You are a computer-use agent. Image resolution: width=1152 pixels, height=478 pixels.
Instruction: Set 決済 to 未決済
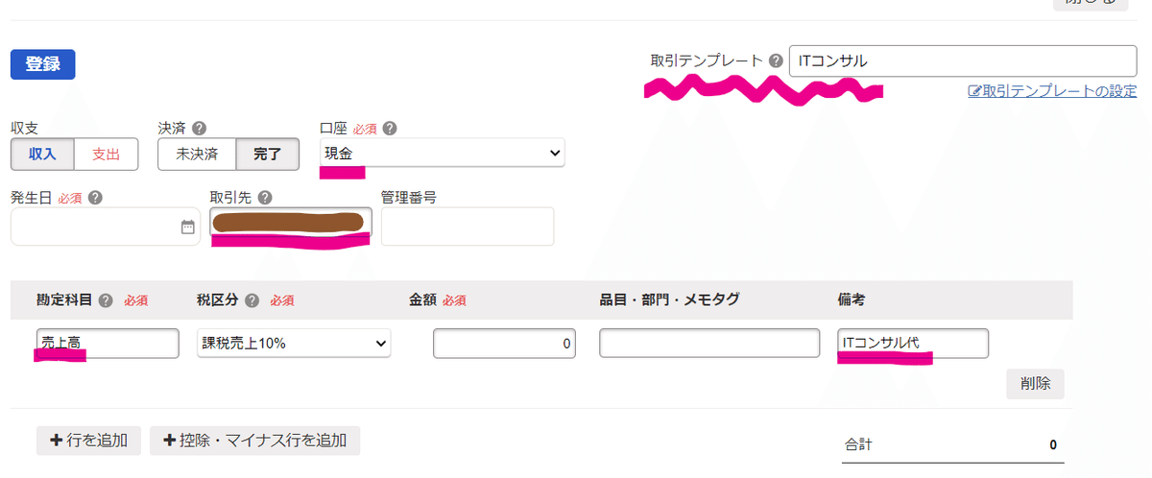click(197, 154)
